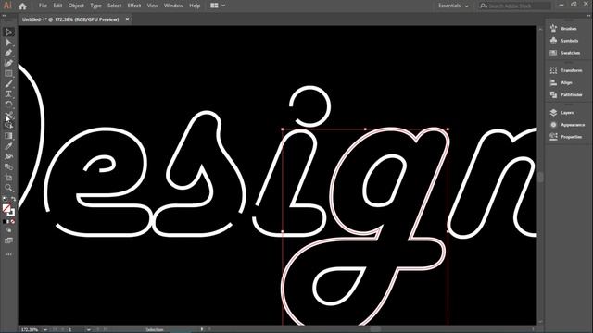
Task: Open zoom level dropdown arrow
Action: coord(45,329)
